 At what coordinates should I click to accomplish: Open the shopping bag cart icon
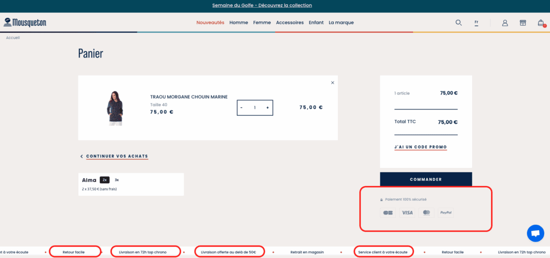click(x=541, y=23)
